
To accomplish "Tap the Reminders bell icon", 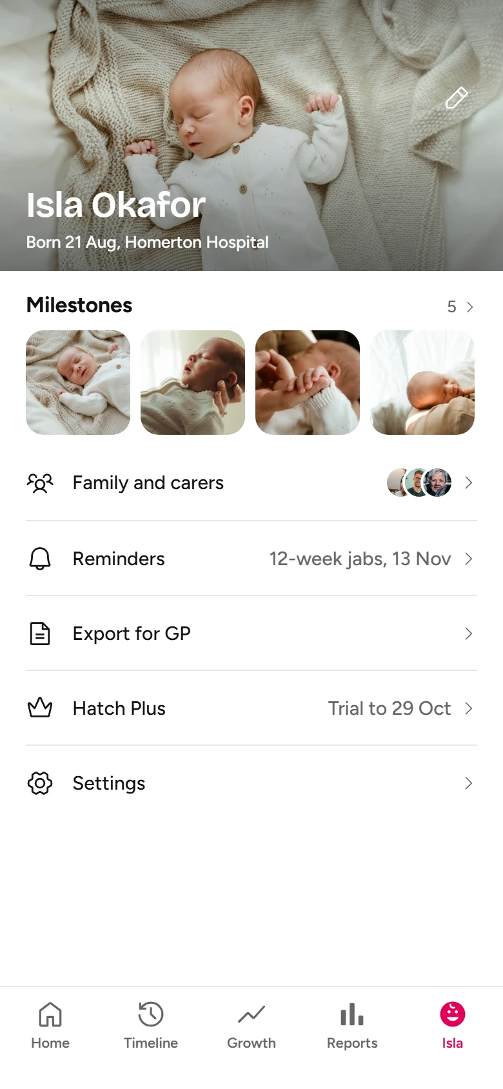I will [40, 558].
